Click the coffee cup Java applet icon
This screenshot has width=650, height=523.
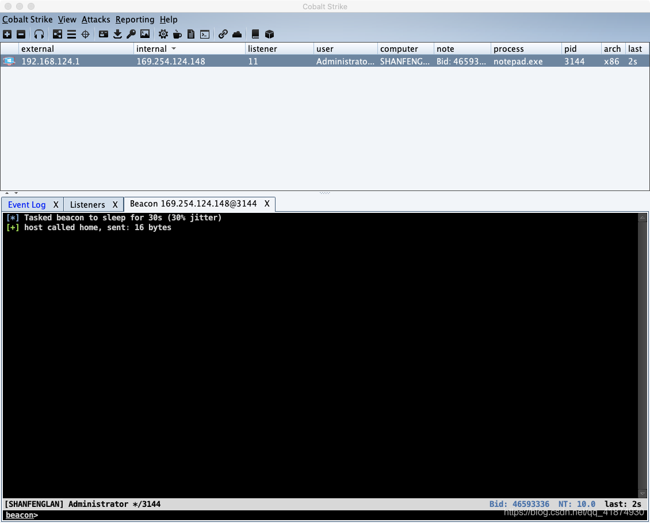point(177,35)
